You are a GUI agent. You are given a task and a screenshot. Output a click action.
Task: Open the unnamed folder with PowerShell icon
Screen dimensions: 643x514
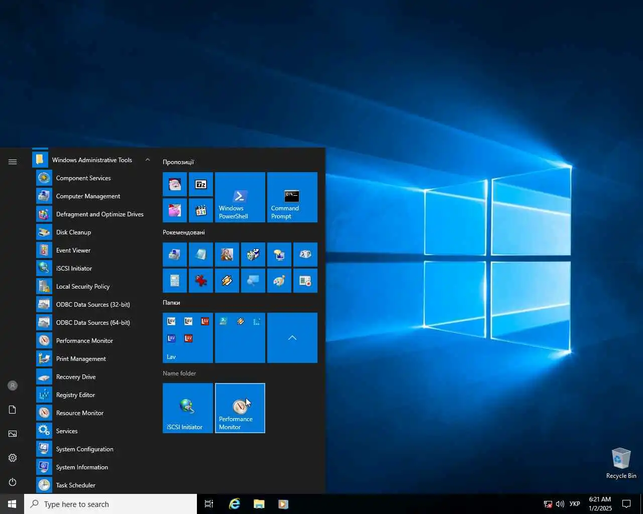(x=240, y=338)
